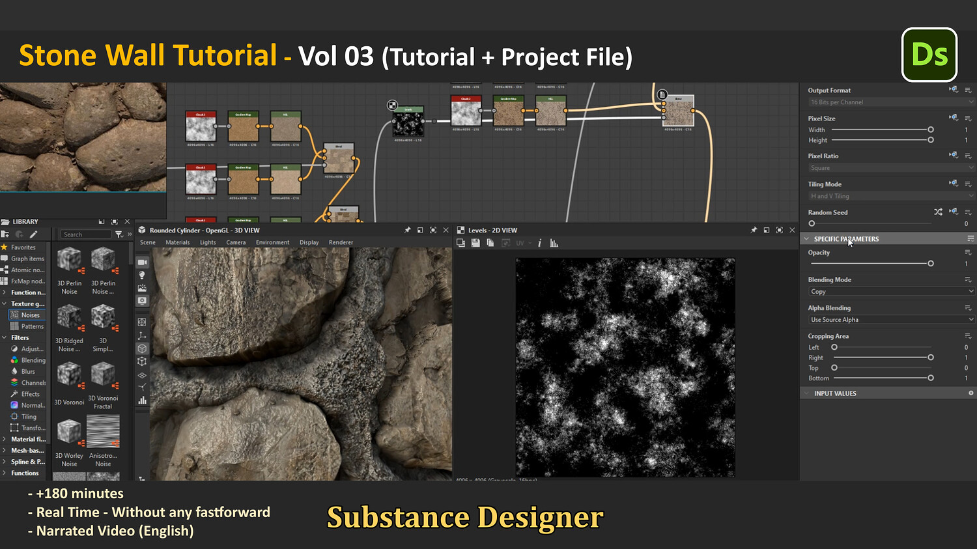This screenshot has height=549, width=977.
Task: Expand the Mesh-based library category
Action: pyautogui.click(x=5, y=451)
